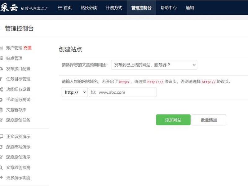Open the 计费方式 page

point(114,7)
